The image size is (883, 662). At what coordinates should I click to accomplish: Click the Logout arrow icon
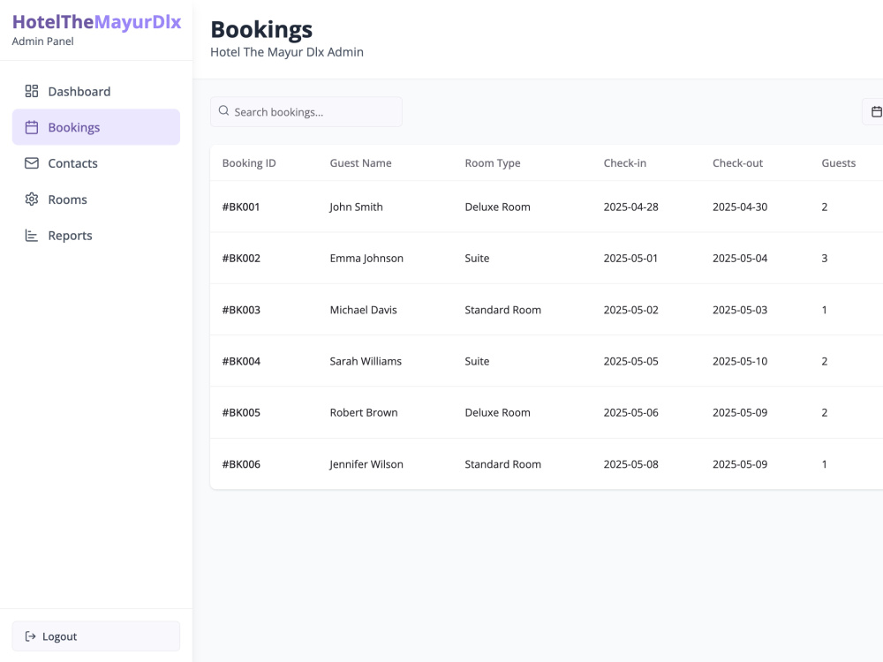click(x=30, y=636)
